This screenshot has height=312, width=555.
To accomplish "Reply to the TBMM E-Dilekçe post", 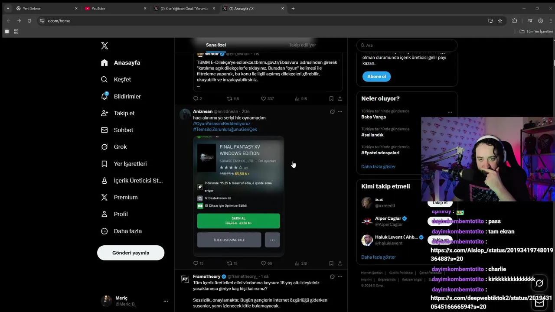I will coord(198,99).
